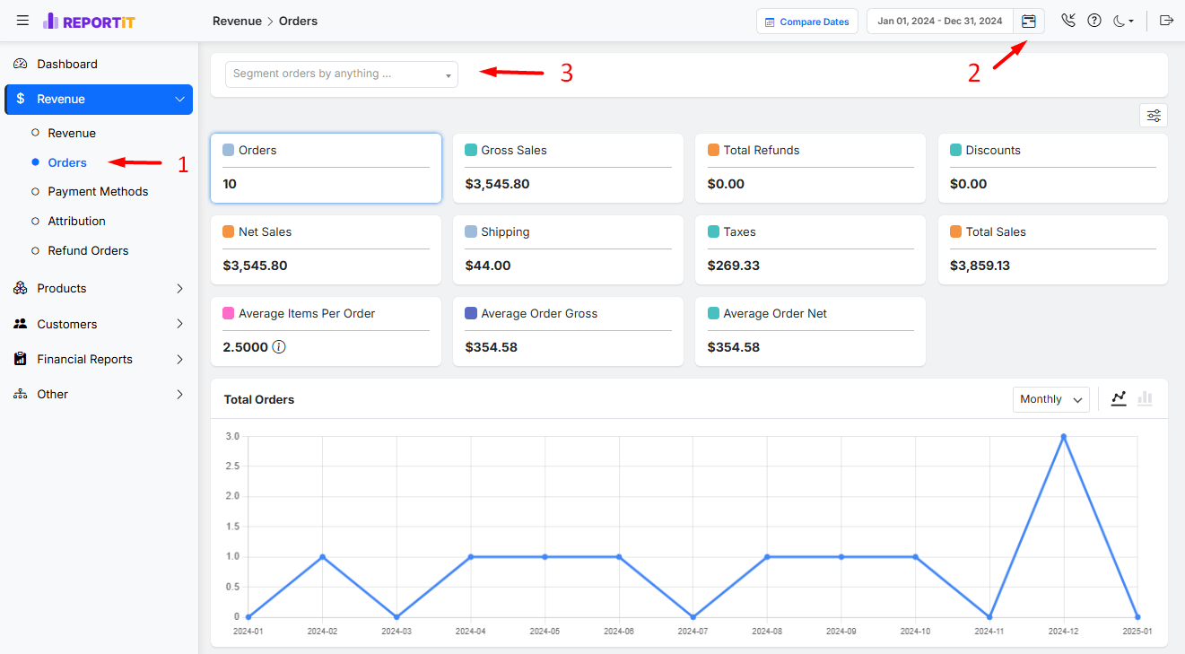Image resolution: width=1185 pixels, height=654 pixels.
Task: Expand the Products section
Action: coord(99,288)
